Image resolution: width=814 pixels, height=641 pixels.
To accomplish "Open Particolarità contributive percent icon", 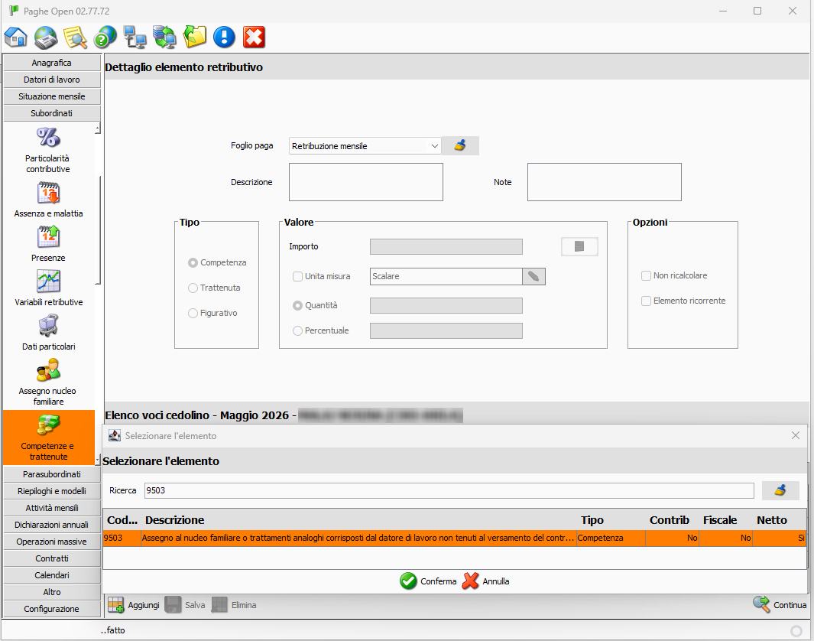I will pos(49,138).
